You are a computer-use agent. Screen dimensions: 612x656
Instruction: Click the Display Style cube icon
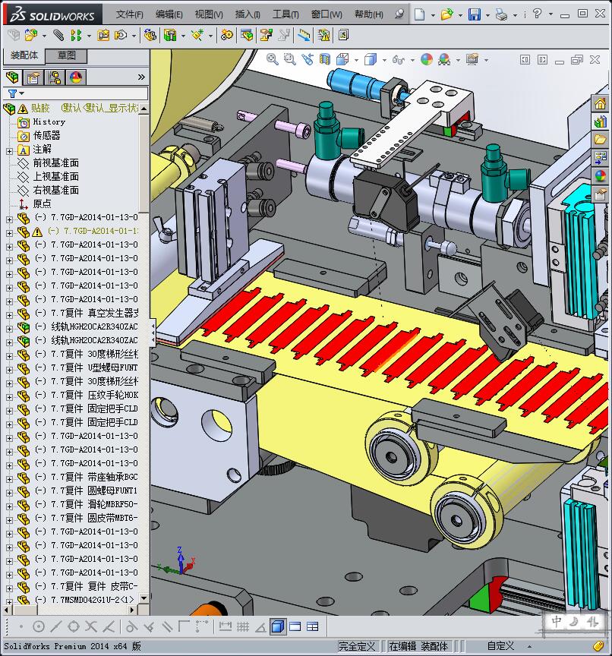pos(371,60)
